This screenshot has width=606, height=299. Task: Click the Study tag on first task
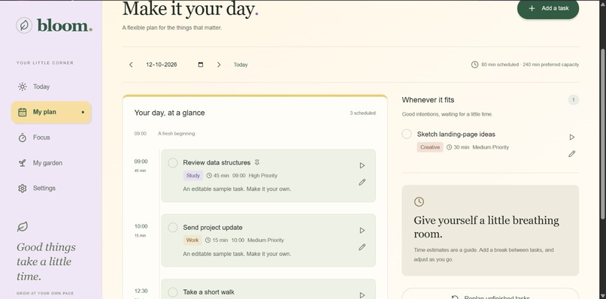193,176
